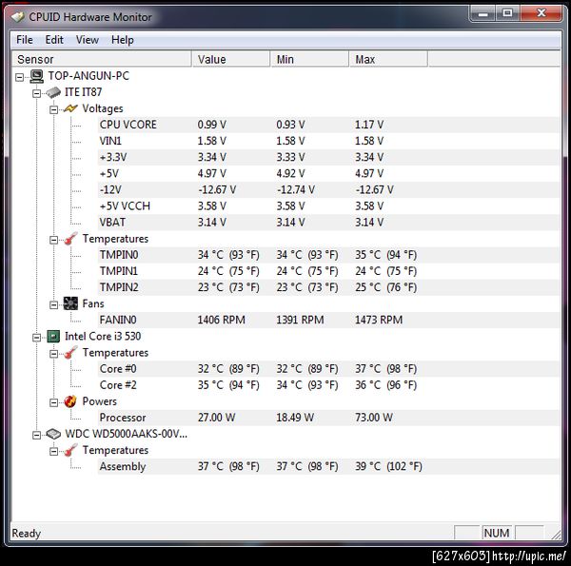Select the Core #0 temperature row
Screen dimensions: 571x566
(x=329, y=369)
